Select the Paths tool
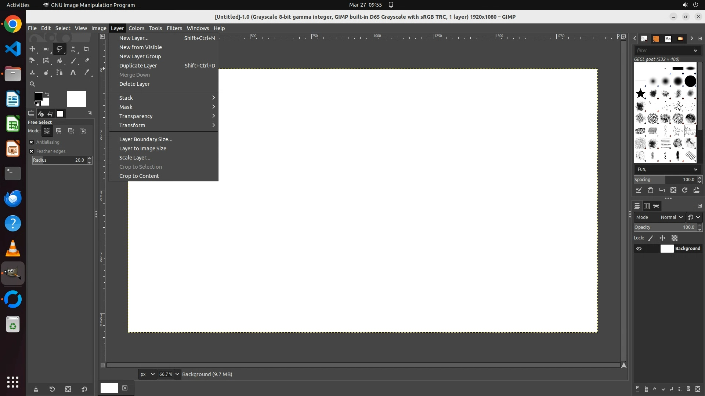Image resolution: width=705 pixels, height=396 pixels. (59, 73)
